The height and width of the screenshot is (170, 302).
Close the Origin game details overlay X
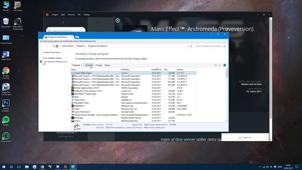pyautogui.click(x=117, y=20)
